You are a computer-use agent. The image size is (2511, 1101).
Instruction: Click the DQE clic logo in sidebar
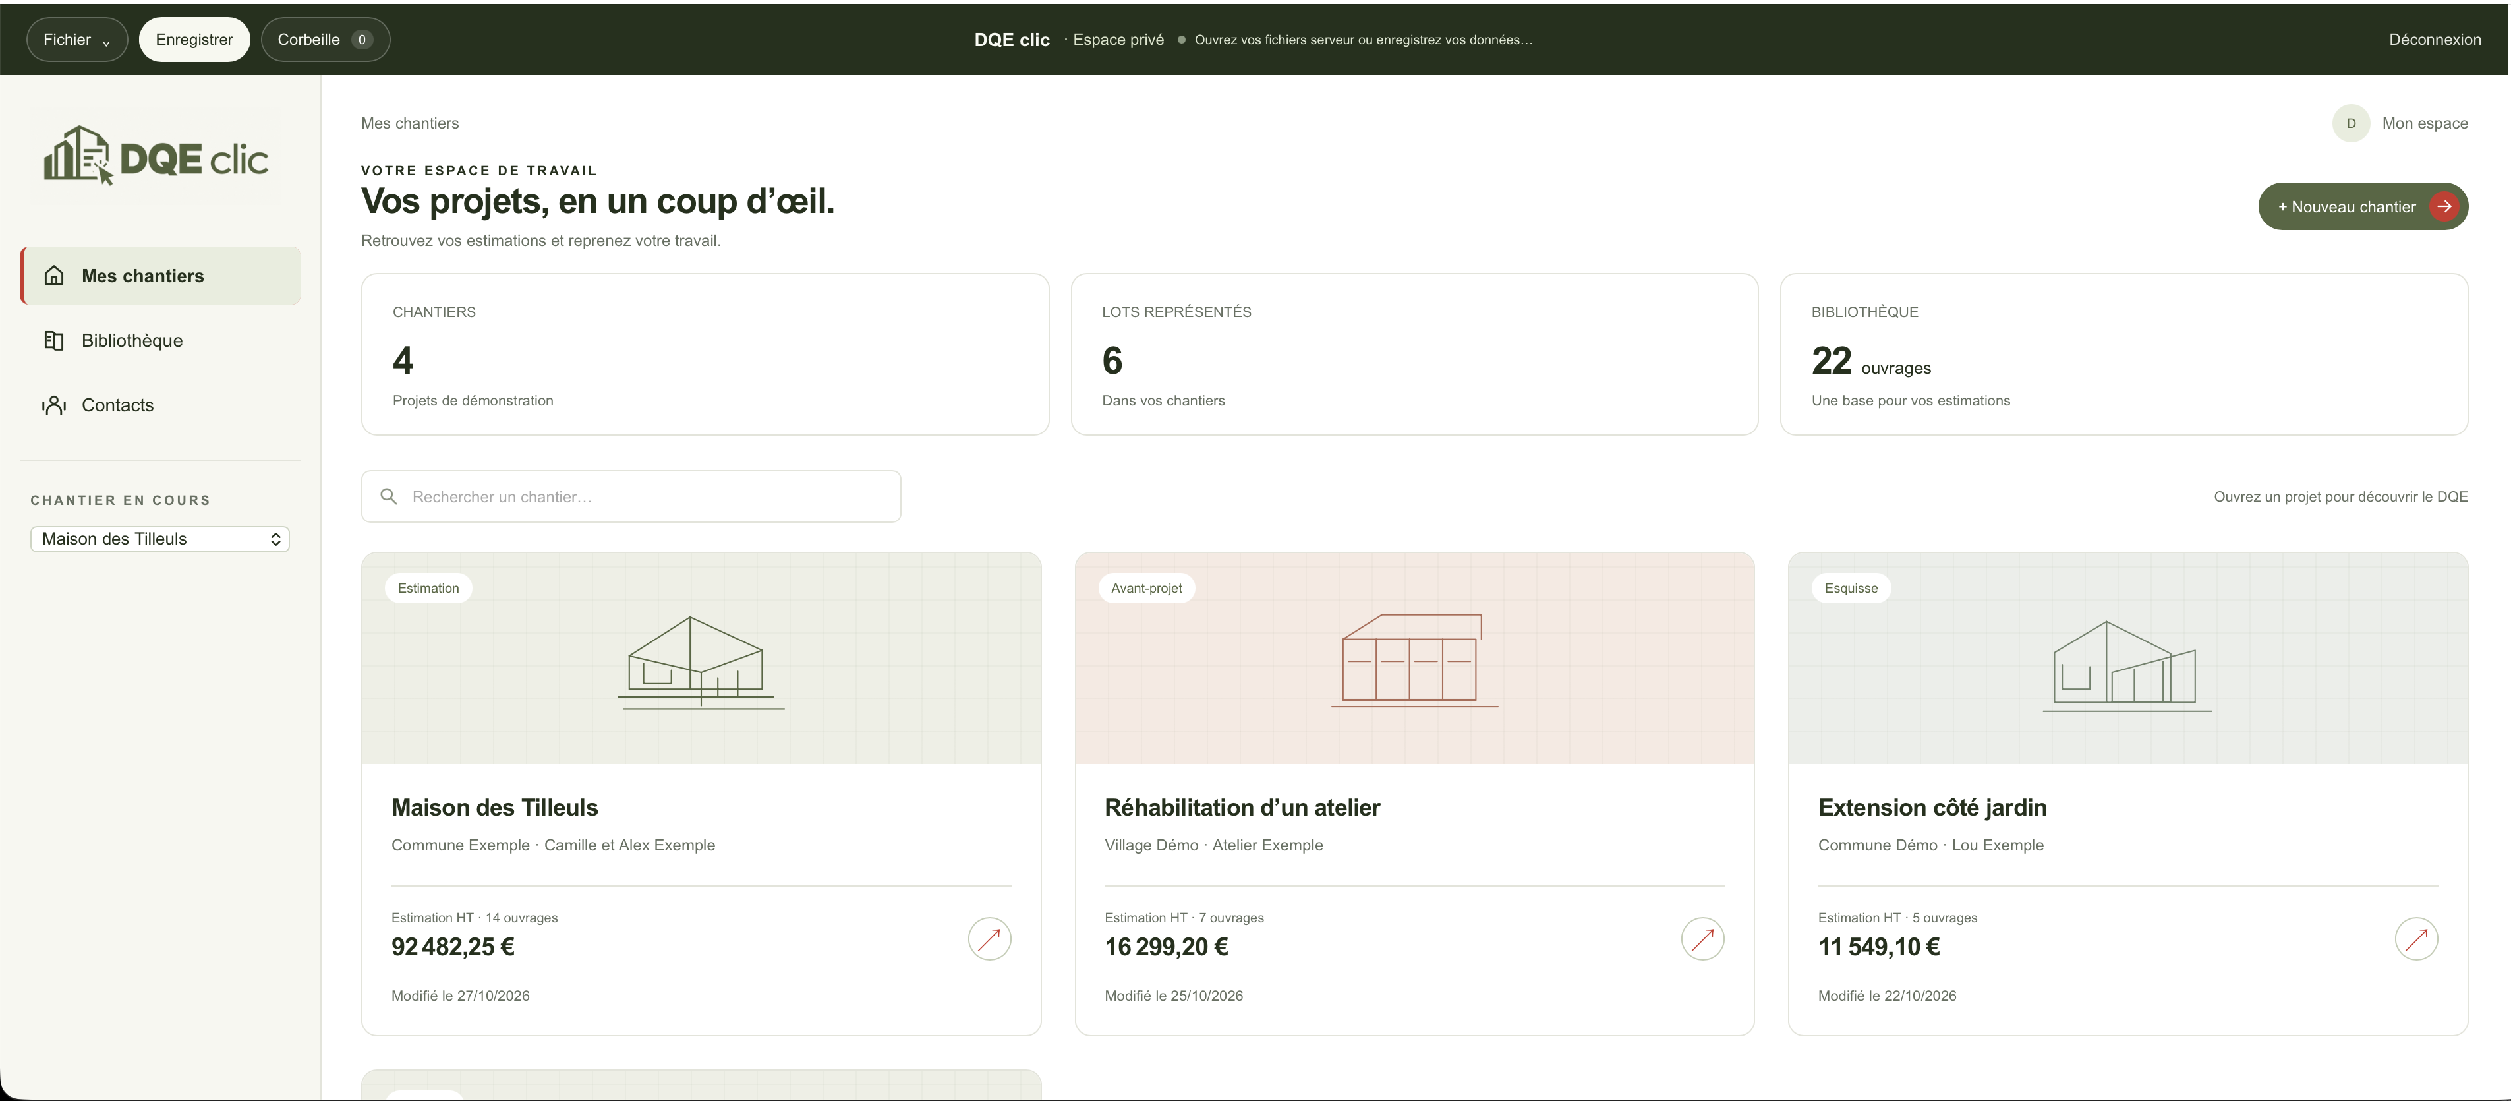point(156,156)
